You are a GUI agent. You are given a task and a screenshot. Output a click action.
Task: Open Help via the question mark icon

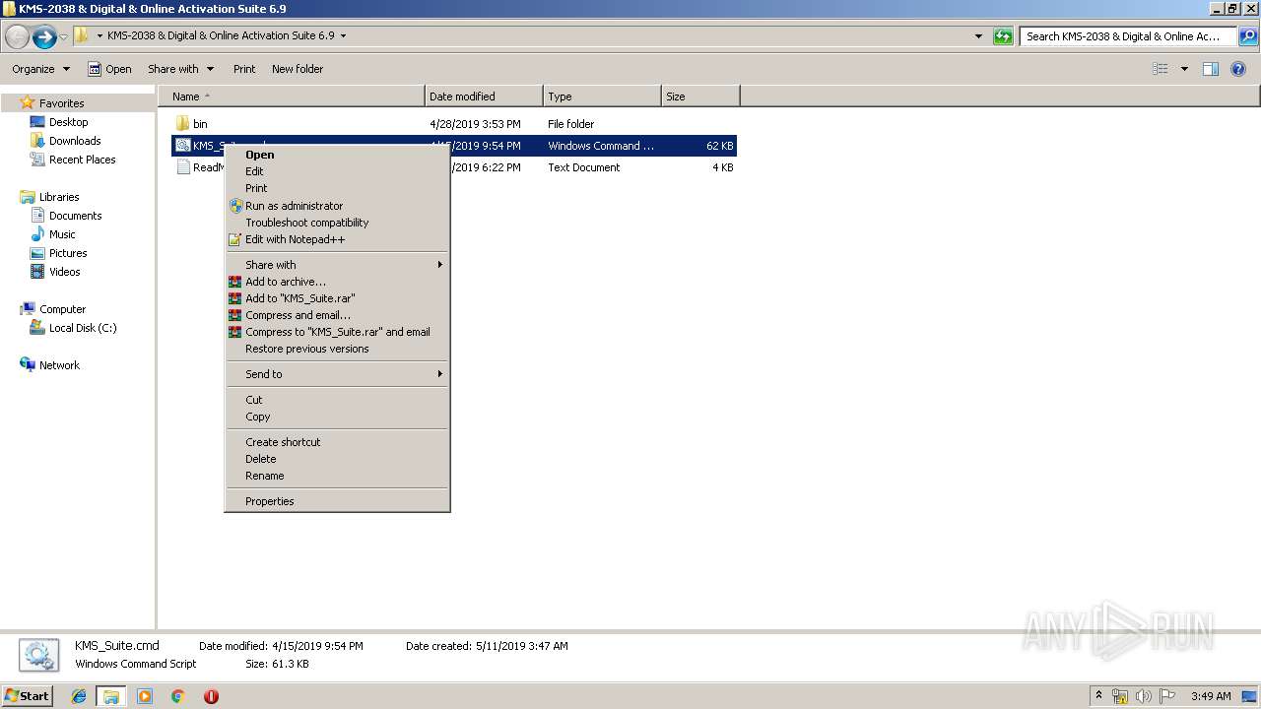pyautogui.click(x=1239, y=69)
